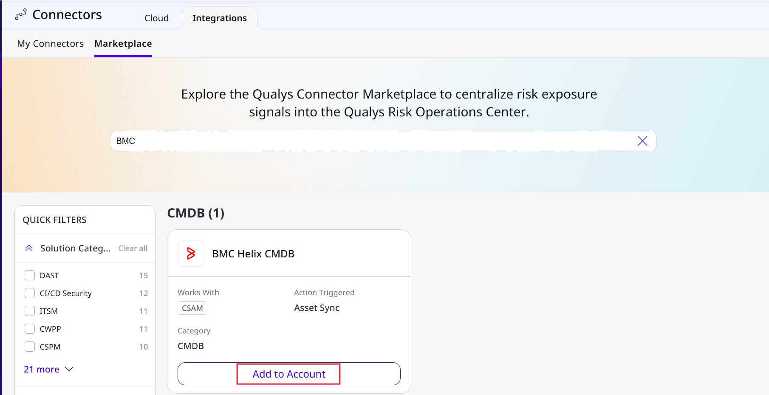Switch to the Cloud tab

(156, 18)
